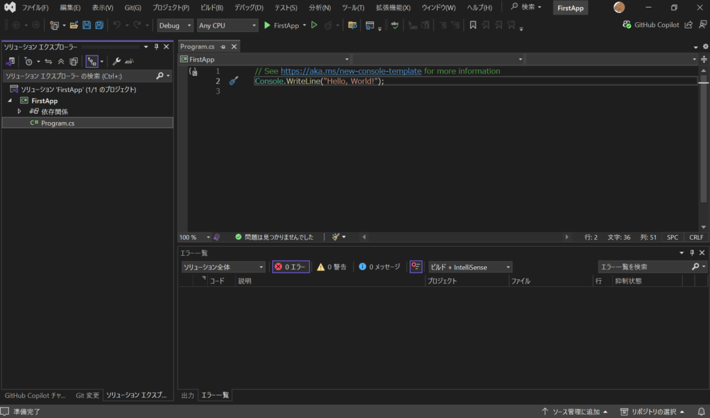Image resolution: width=710 pixels, height=418 pixels.
Task: Click the ソース管理に追加 button
Action: pyautogui.click(x=575, y=411)
